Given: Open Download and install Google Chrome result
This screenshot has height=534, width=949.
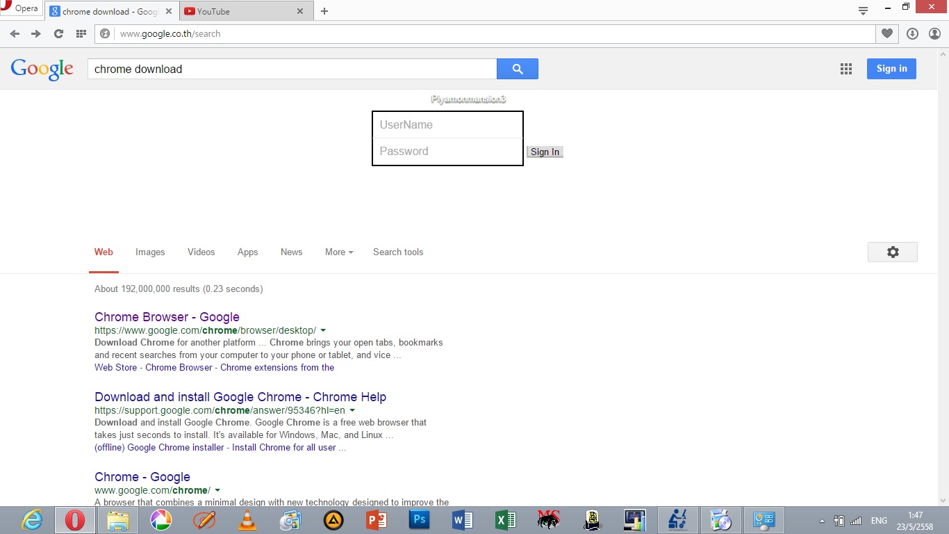Looking at the screenshot, I should point(240,397).
